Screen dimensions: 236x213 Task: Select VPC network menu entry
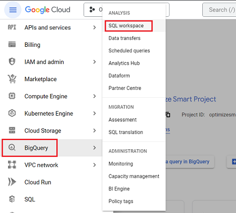click(52, 165)
